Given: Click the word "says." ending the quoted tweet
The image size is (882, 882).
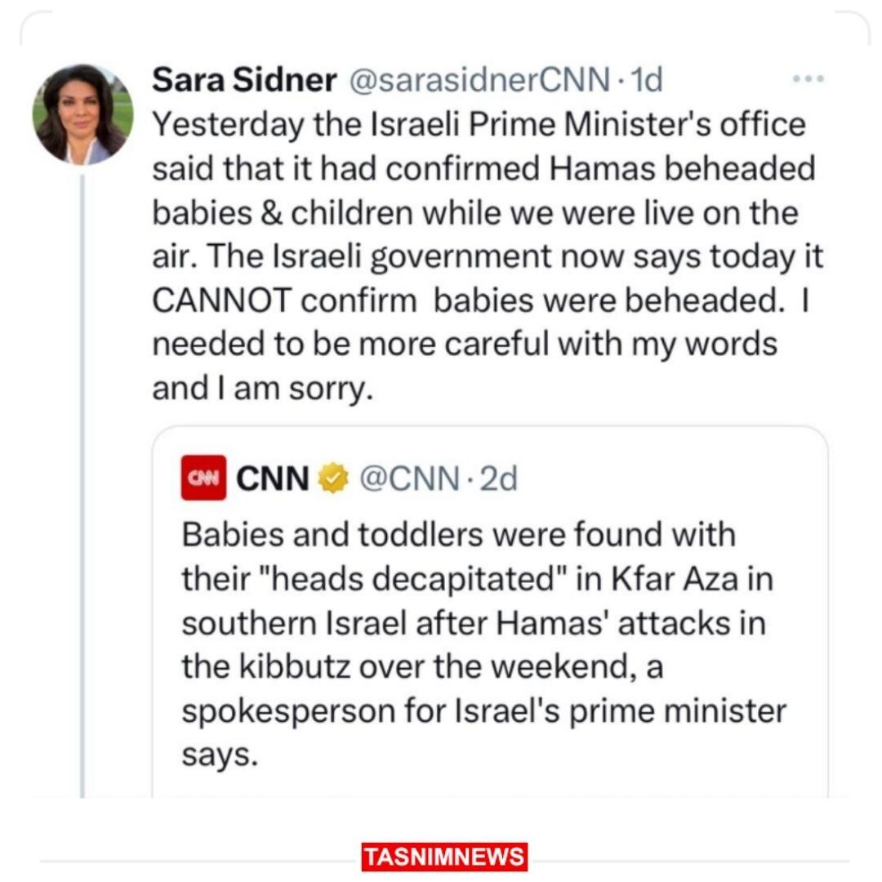Looking at the screenshot, I should coord(219,755).
